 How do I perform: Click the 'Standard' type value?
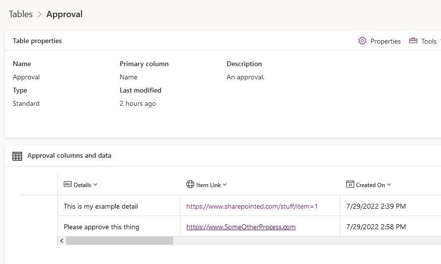(26, 103)
